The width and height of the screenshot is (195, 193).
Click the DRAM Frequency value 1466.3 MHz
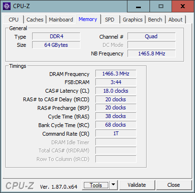click(116, 74)
